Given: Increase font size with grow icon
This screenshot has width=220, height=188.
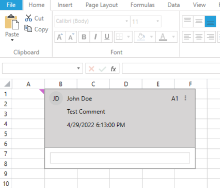Looking at the screenshot, I should coord(60,37).
